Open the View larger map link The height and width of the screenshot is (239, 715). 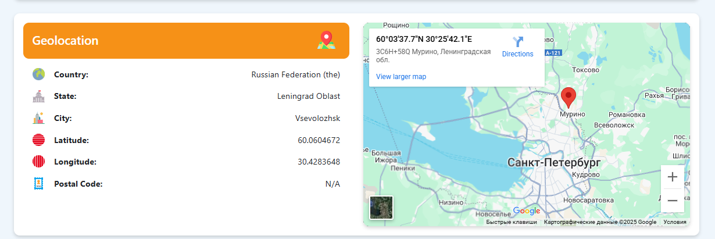(x=401, y=77)
